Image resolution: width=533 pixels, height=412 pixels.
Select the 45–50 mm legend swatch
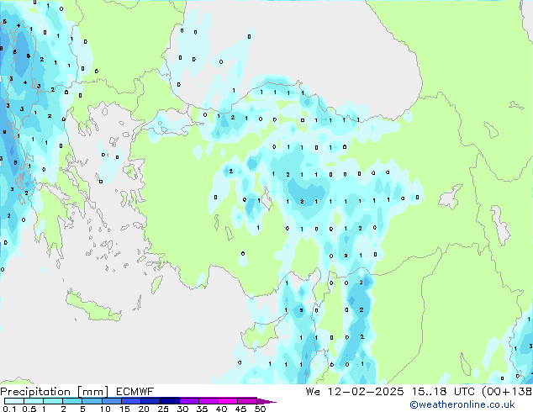point(247,401)
